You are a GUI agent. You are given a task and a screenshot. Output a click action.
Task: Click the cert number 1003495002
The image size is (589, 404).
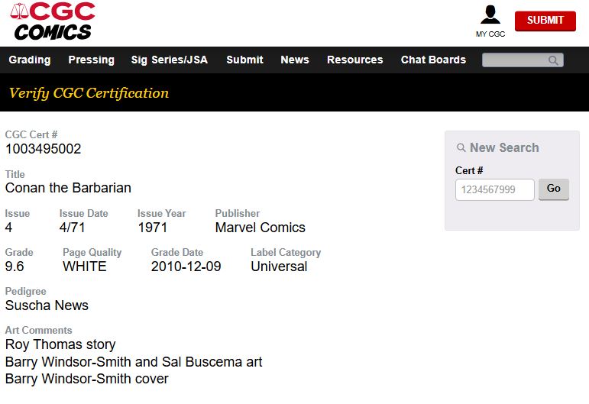pyautogui.click(x=44, y=149)
